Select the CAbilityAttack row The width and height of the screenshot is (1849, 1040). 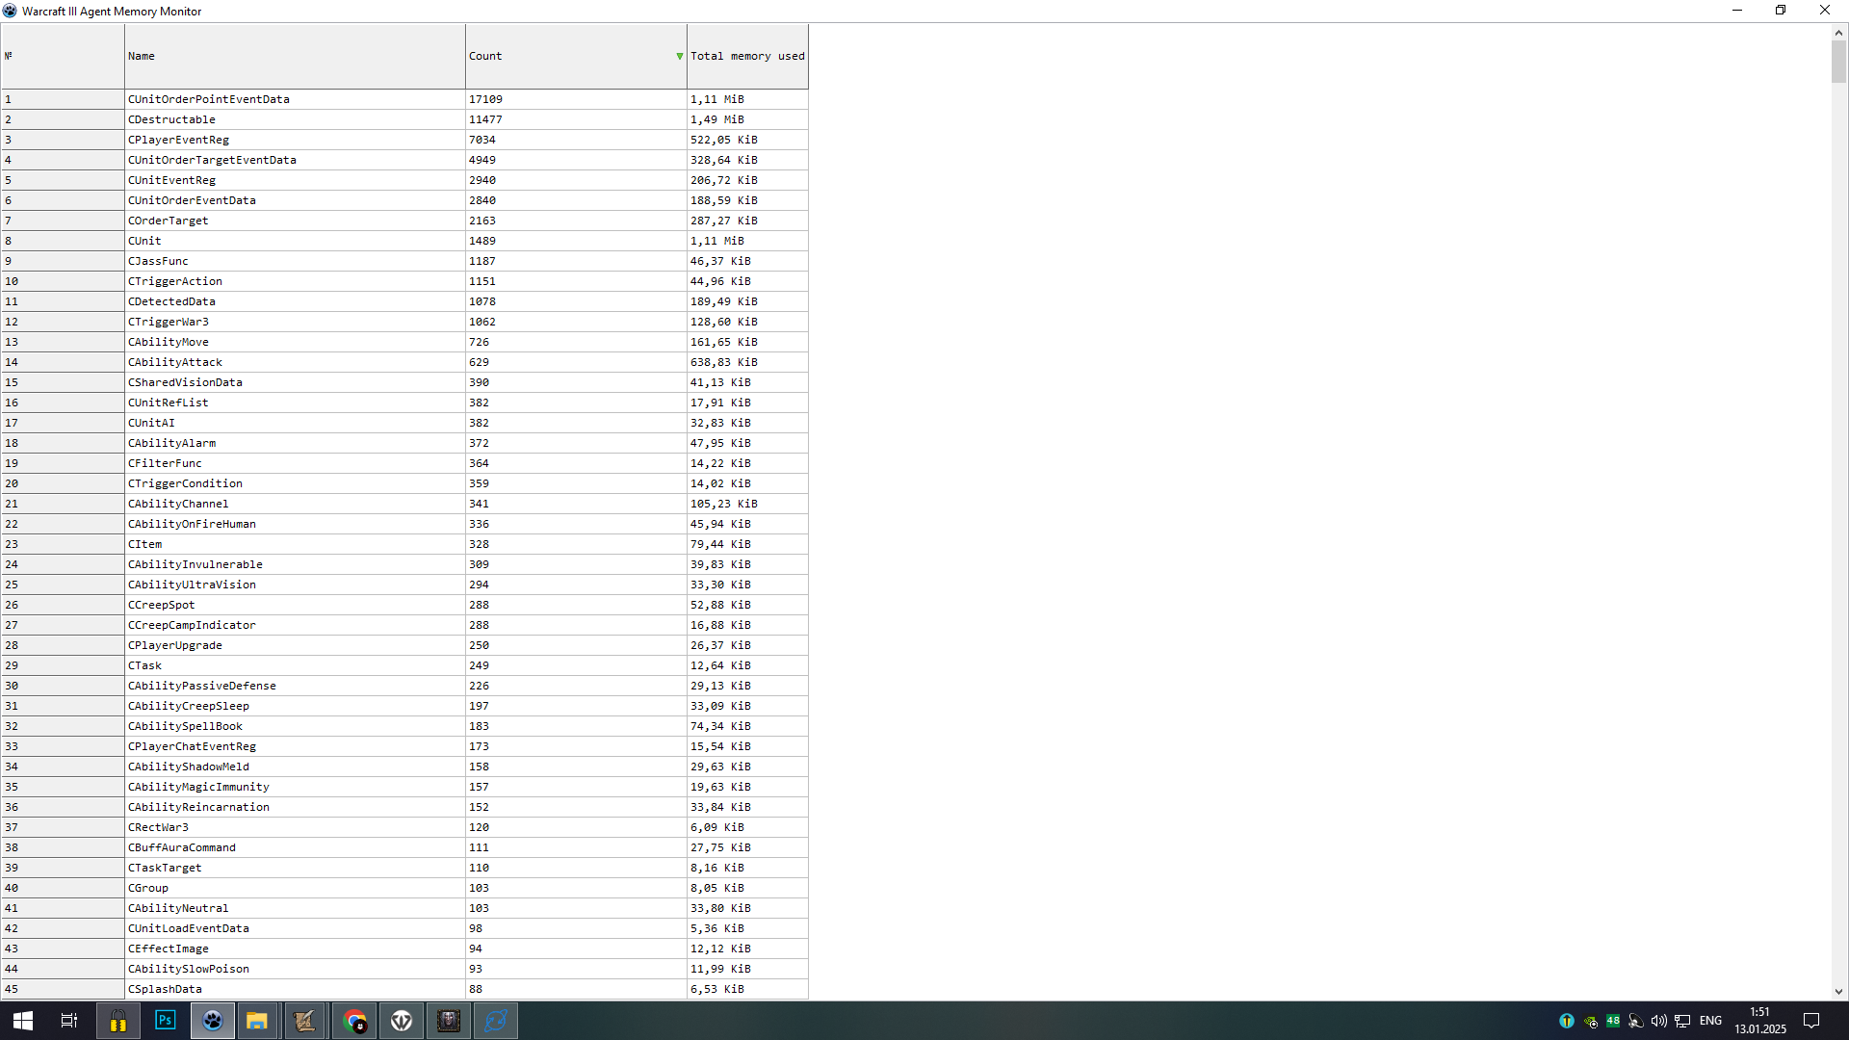tap(294, 362)
